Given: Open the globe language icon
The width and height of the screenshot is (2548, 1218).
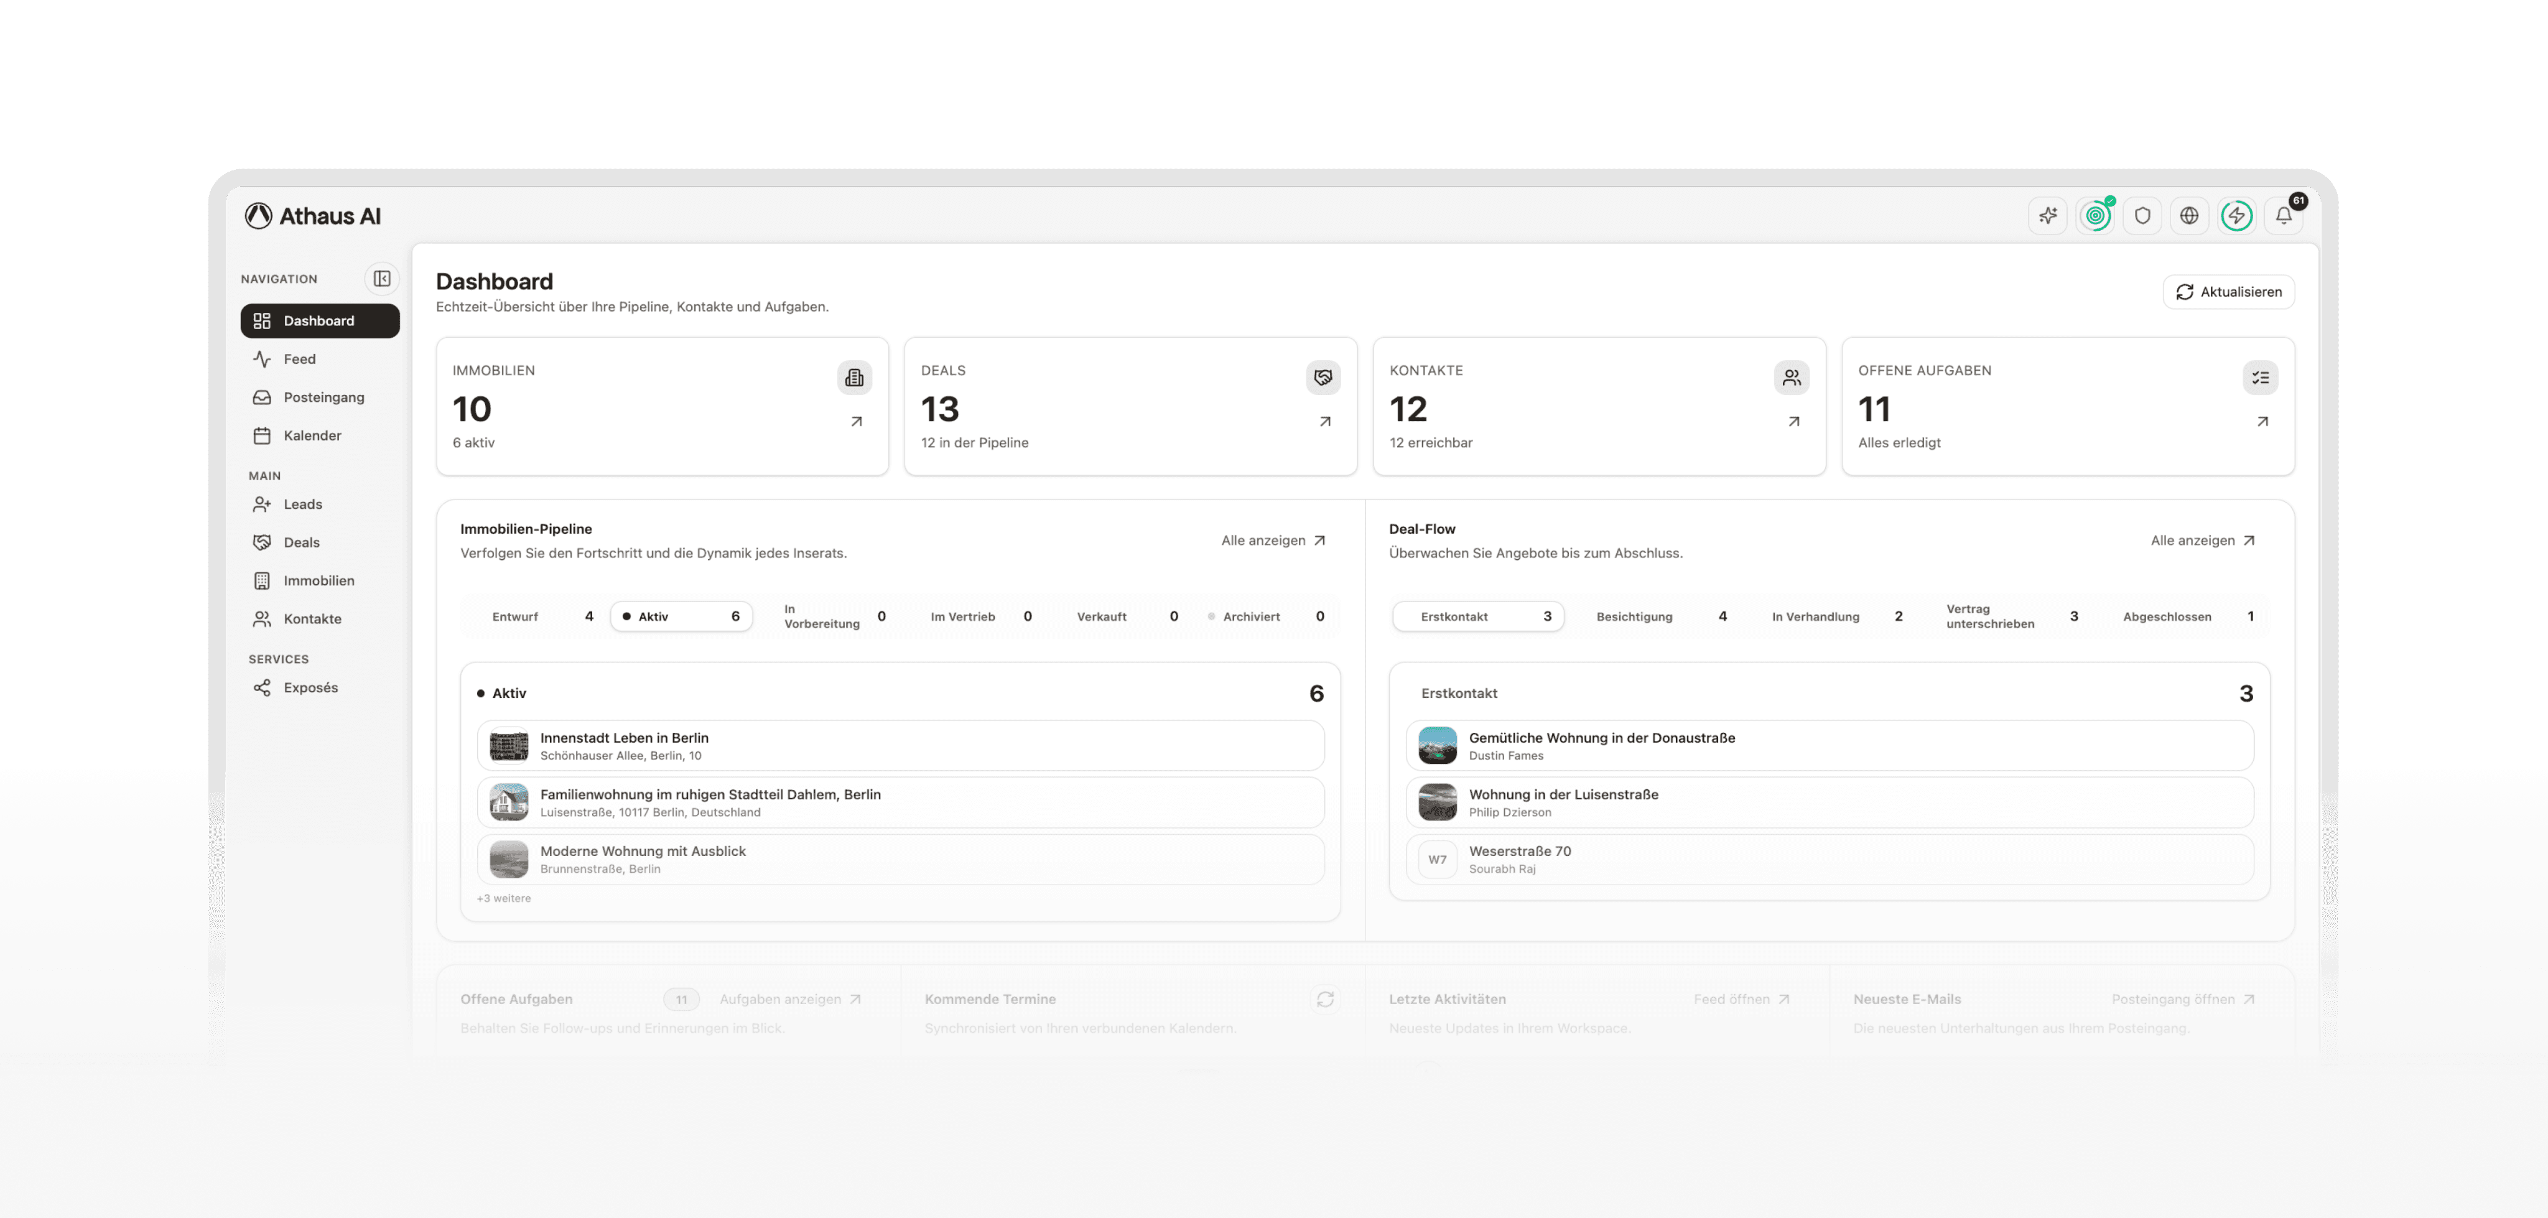Looking at the screenshot, I should 2189,216.
